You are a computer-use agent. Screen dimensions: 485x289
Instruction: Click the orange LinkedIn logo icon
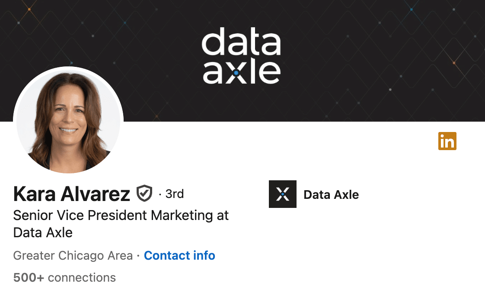[x=447, y=141]
